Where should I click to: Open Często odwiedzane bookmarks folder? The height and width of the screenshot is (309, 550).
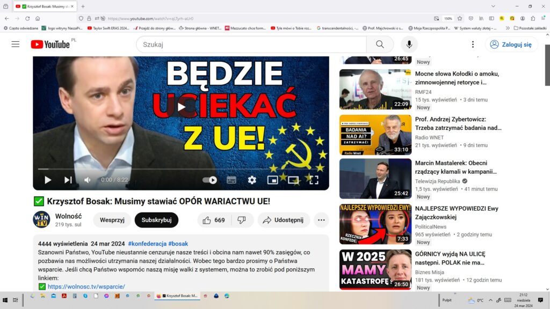pos(21,28)
